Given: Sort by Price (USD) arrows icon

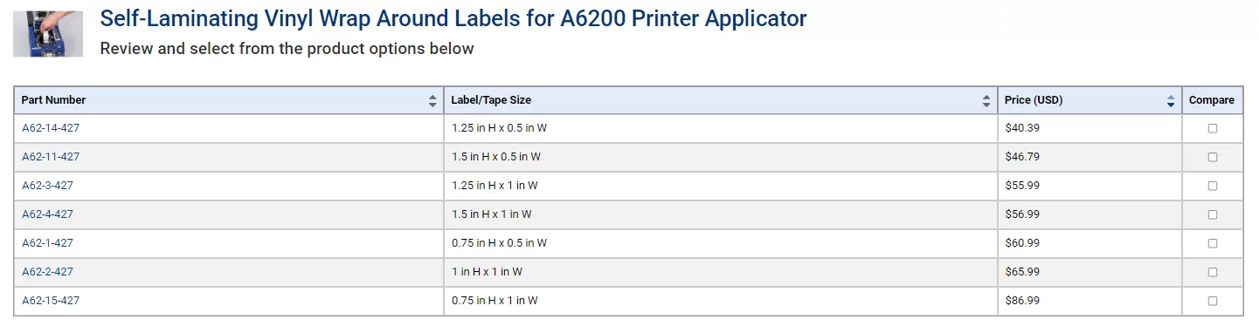Looking at the screenshot, I should (1171, 101).
